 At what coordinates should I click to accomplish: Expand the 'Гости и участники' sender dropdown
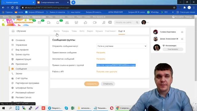(x=122, y=46)
